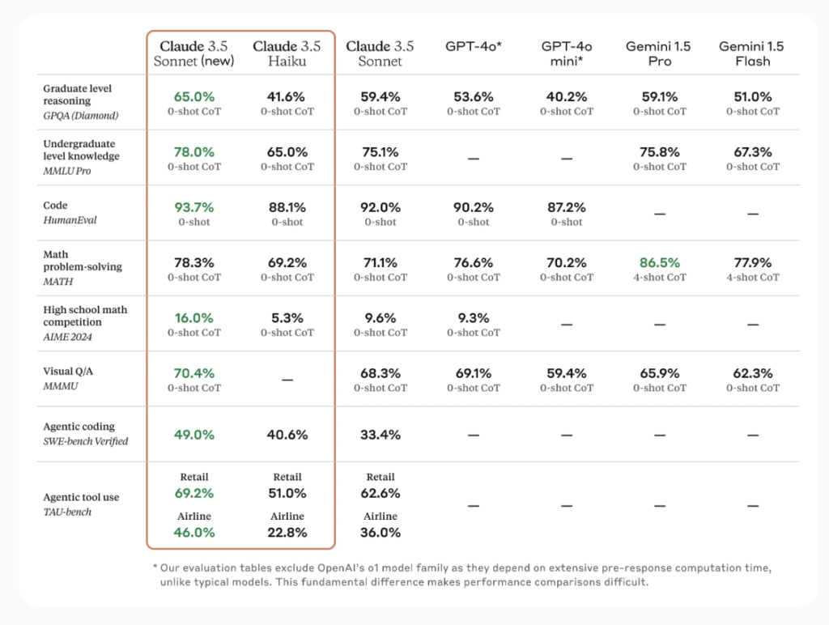Click the Code HumanEval row label
This screenshot has height=625, width=829.
(x=70, y=213)
